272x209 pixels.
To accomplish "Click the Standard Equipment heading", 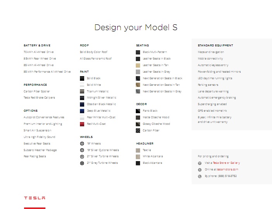I will (215, 46).
